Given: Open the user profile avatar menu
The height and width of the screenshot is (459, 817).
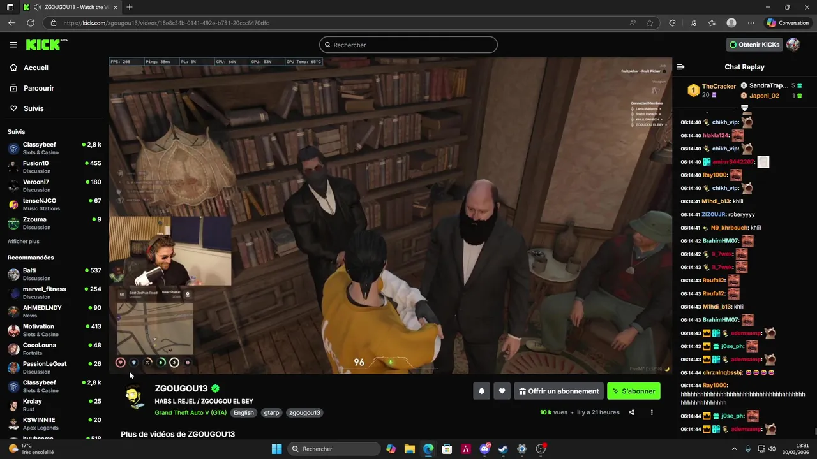Looking at the screenshot, I should 793,45.
